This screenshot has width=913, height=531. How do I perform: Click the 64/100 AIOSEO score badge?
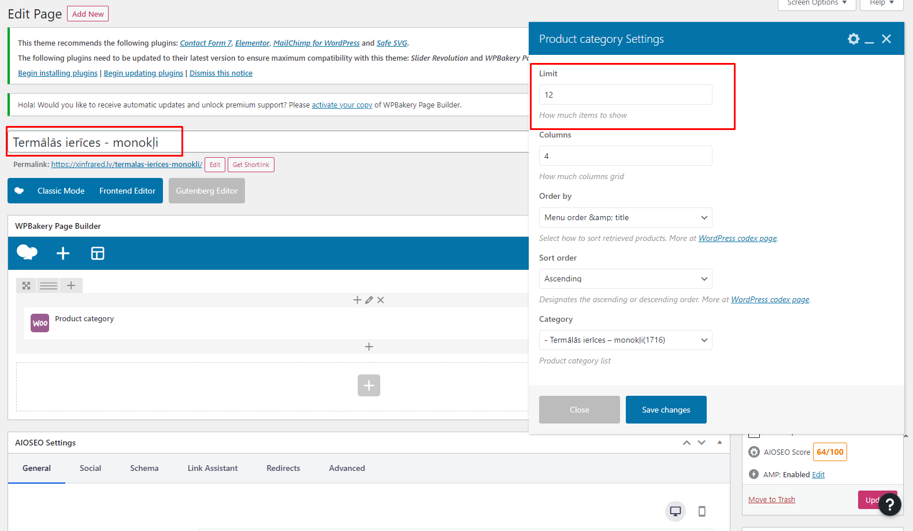(830, 452)
